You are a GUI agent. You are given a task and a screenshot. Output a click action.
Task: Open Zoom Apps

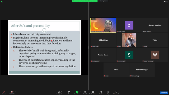(108, 92)
